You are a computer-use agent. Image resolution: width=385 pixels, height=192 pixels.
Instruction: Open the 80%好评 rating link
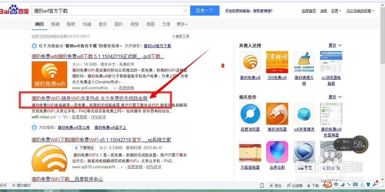[x=154, y=167]
